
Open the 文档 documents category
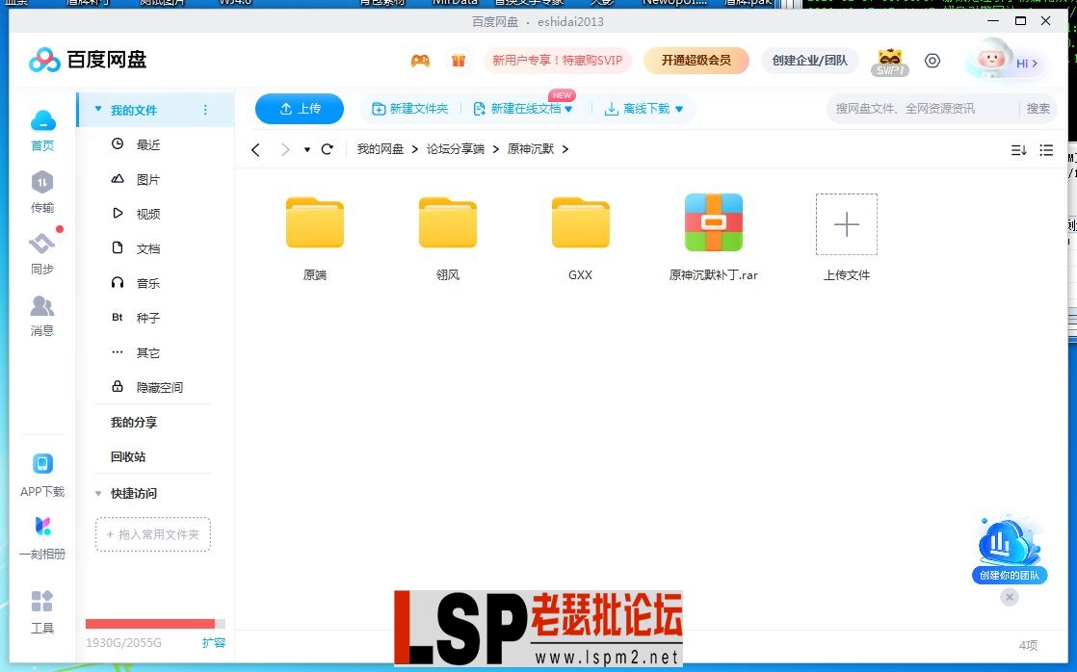pos(147,248)
